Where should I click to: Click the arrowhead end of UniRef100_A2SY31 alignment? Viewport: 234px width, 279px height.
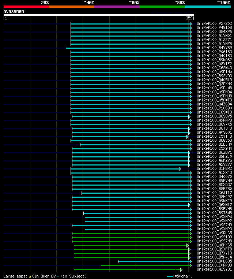coord(181,269)
